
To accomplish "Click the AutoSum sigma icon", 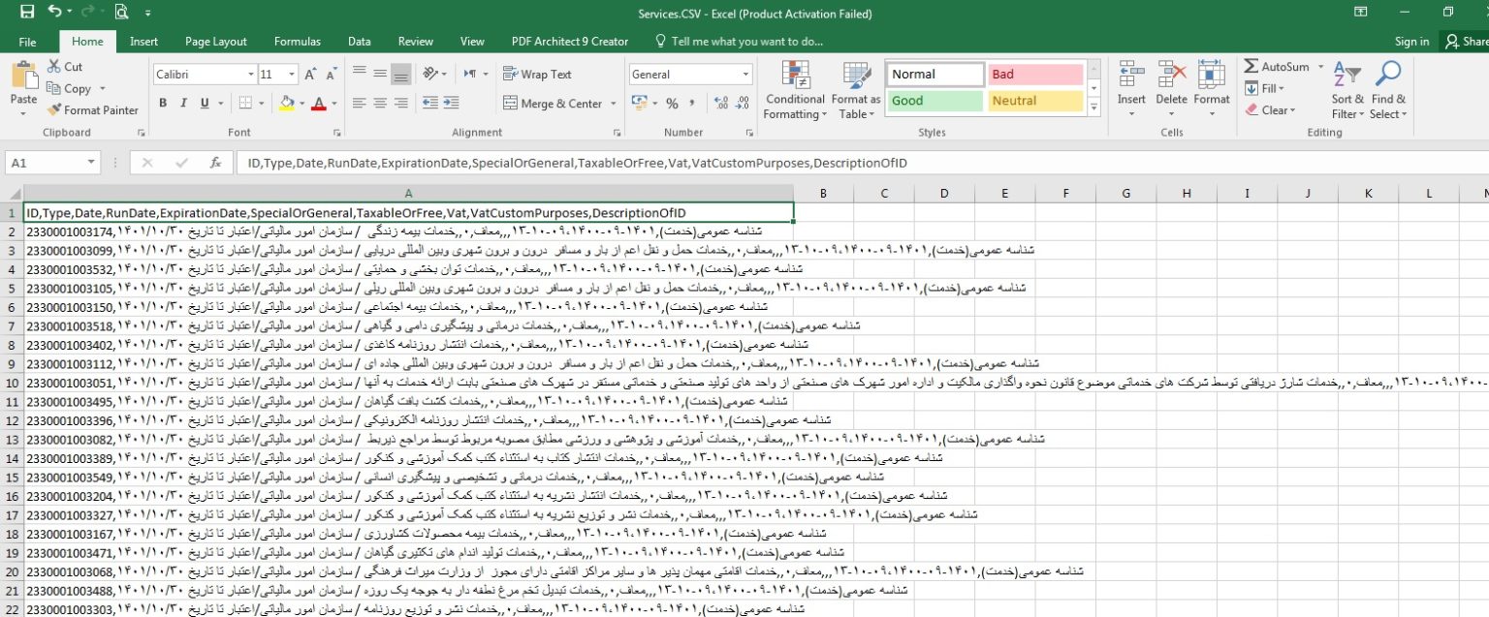I will point(1251,67).
